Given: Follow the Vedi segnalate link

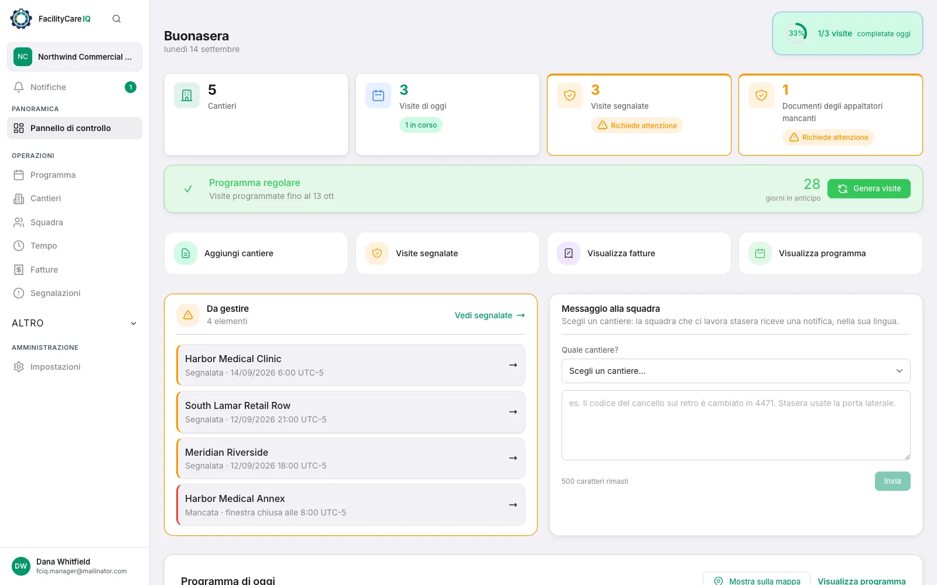Looking at the screenshot, I should point(490,315).
